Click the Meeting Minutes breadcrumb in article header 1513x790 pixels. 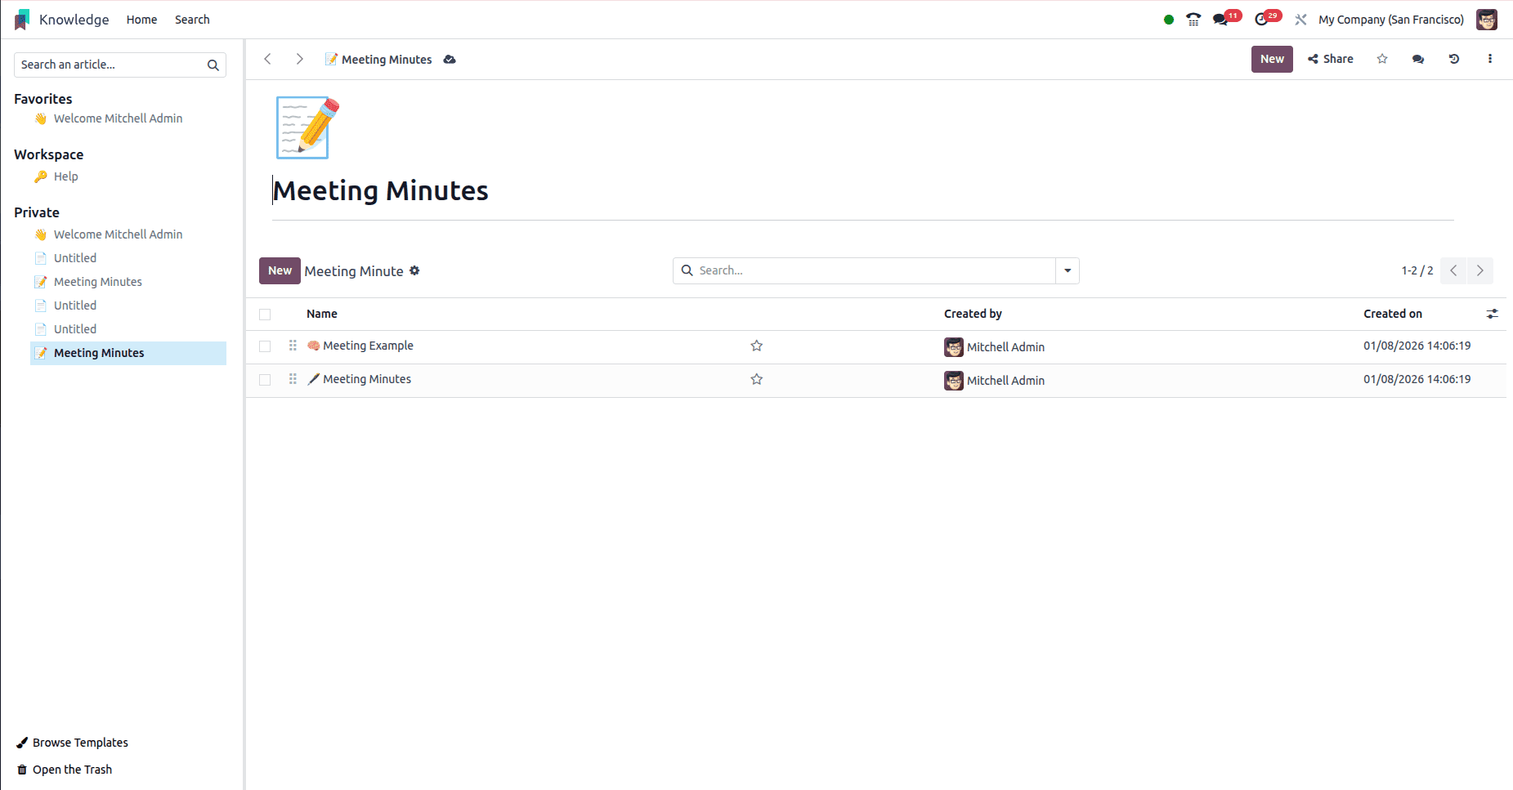387,60
